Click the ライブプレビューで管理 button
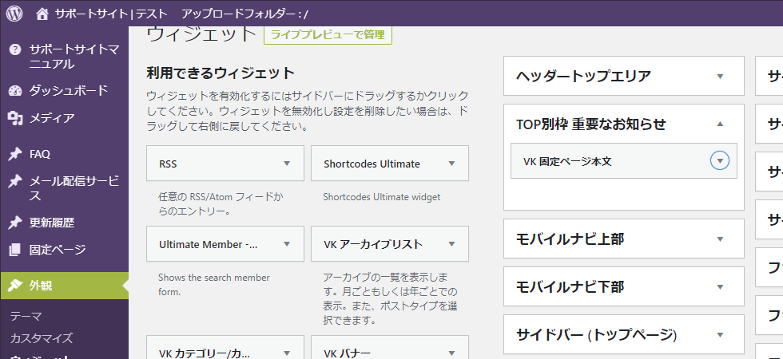Image resolution: width=783 pixels, height=359 pixels. click(328, 34)
